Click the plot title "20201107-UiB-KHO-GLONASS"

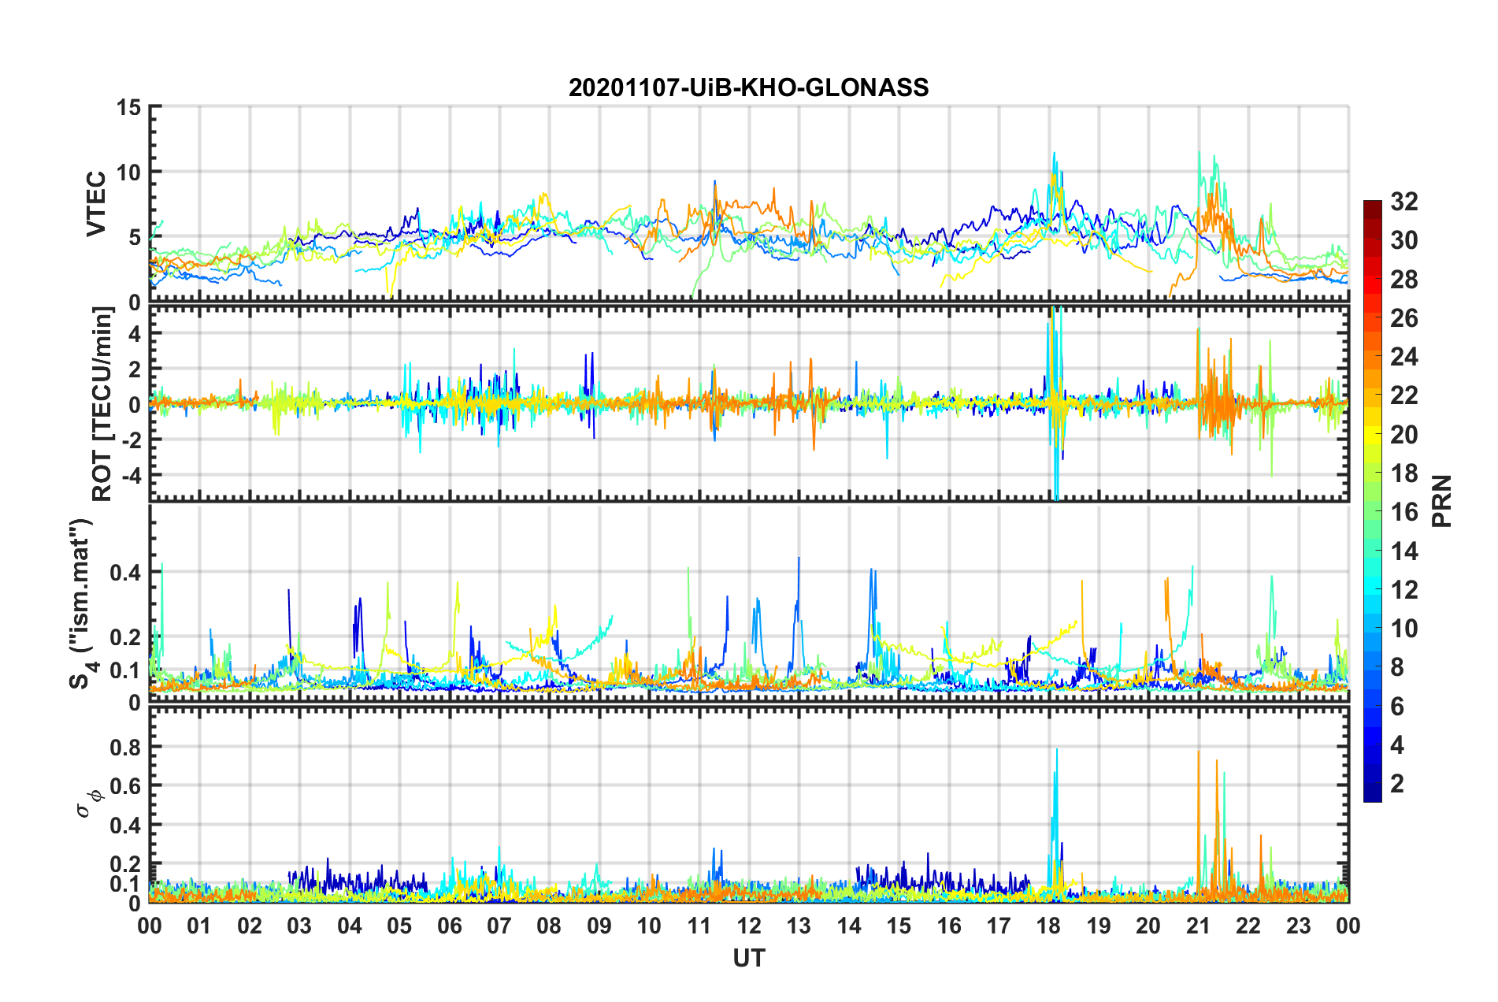pos(748,87)
